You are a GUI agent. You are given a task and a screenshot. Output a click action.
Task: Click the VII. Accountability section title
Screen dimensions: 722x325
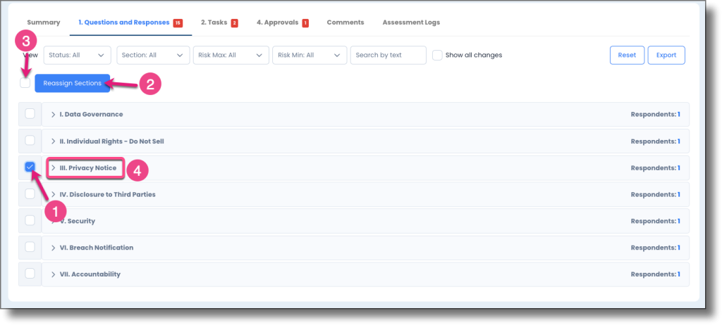click(x=90, y=274)
